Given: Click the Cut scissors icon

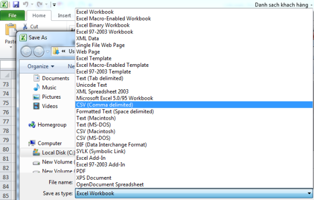Looking at the screenshot, I should coord(25,27).
